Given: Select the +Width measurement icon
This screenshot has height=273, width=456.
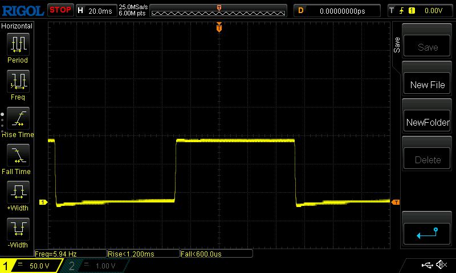Looking at the screenshot, I should 17,192.
